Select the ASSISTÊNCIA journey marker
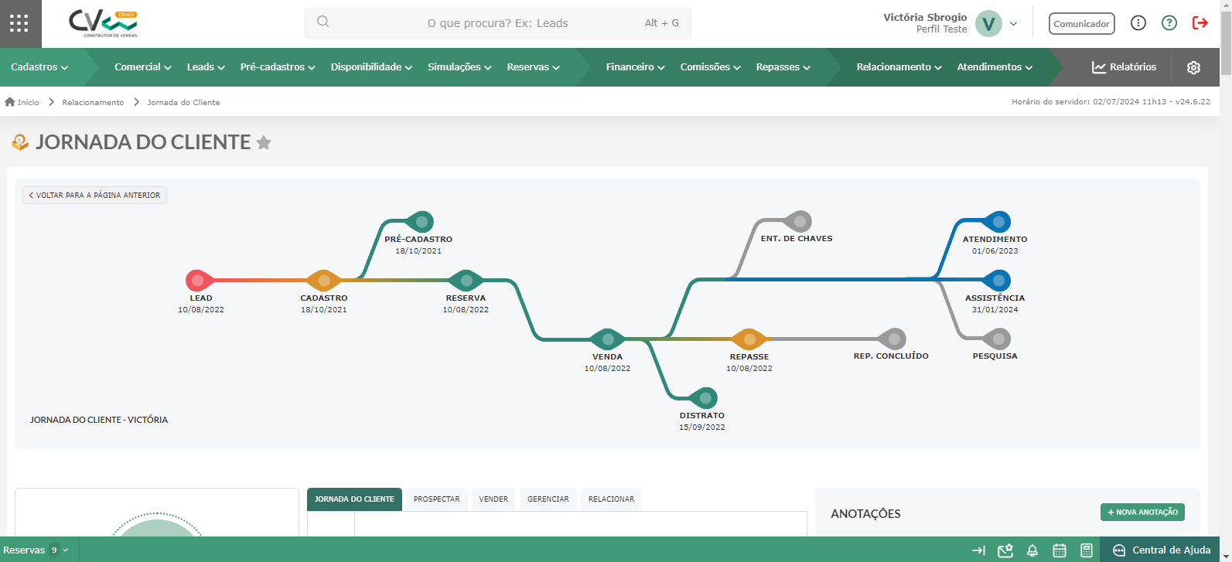Image resolution: width=1232 pixels, height=562 pixels. point(998,281)
